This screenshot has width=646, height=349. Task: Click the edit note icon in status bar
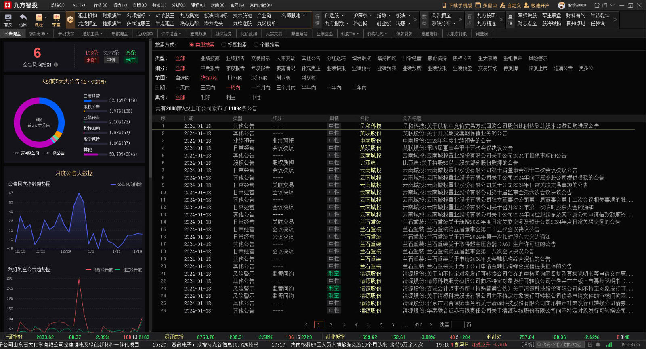[590, 345]
